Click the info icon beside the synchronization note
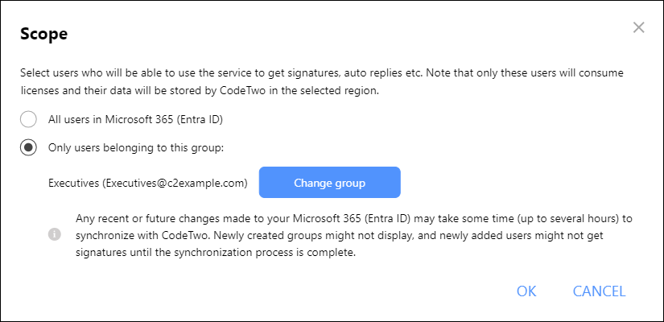 click(55, 234)
